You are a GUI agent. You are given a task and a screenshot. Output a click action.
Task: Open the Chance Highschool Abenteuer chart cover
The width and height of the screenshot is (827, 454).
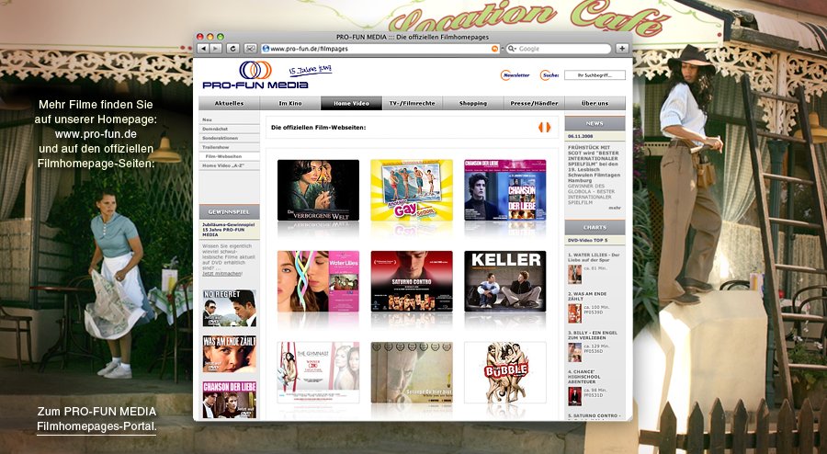click(x=574, y=396)
